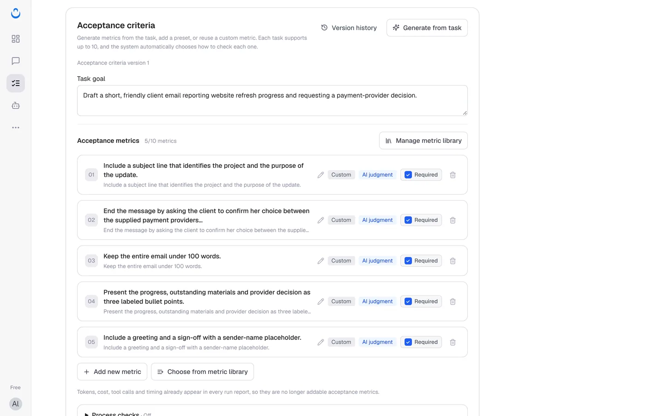Select the 03 number badge

click(x=91, y=261)
